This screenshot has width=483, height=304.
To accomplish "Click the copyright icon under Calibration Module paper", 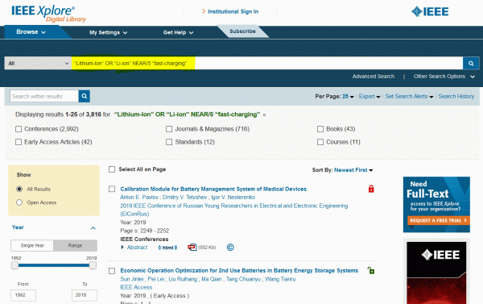I will (230, 248).
